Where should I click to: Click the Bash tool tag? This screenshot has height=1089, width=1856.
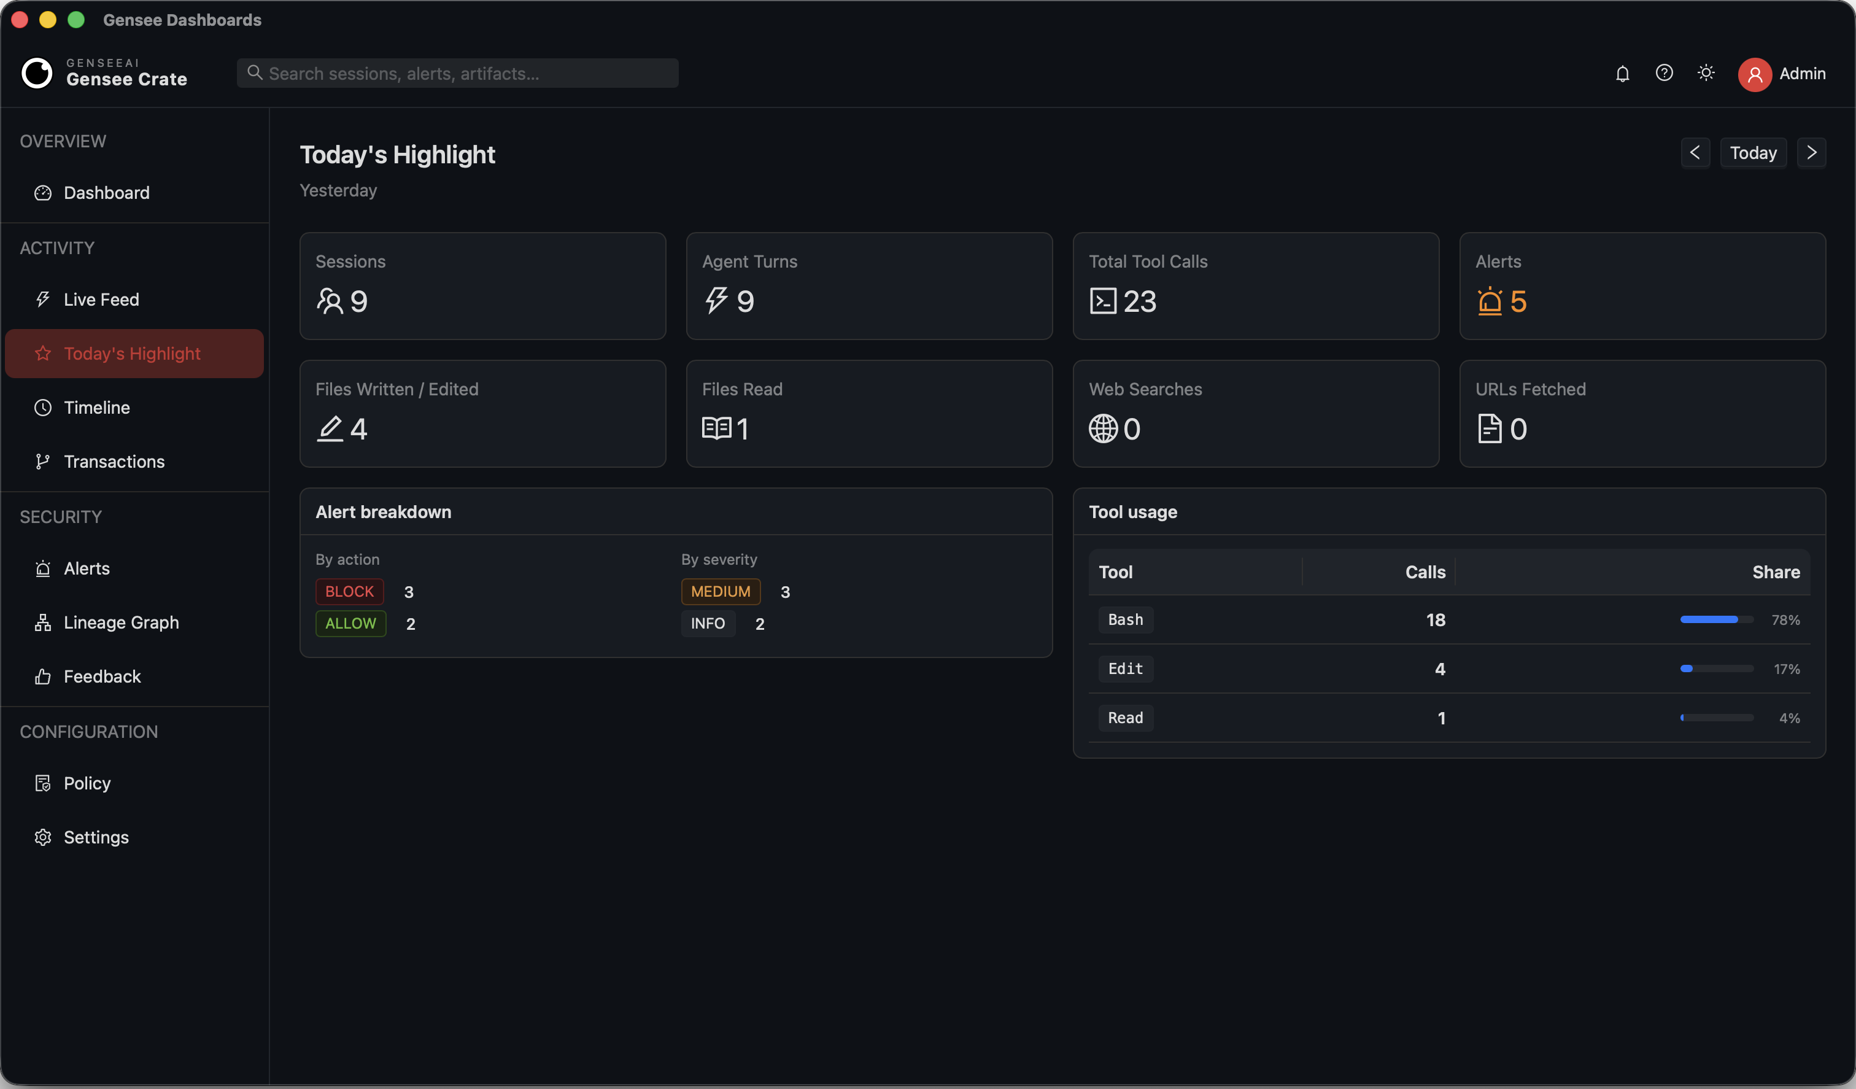click(1126, 619)
